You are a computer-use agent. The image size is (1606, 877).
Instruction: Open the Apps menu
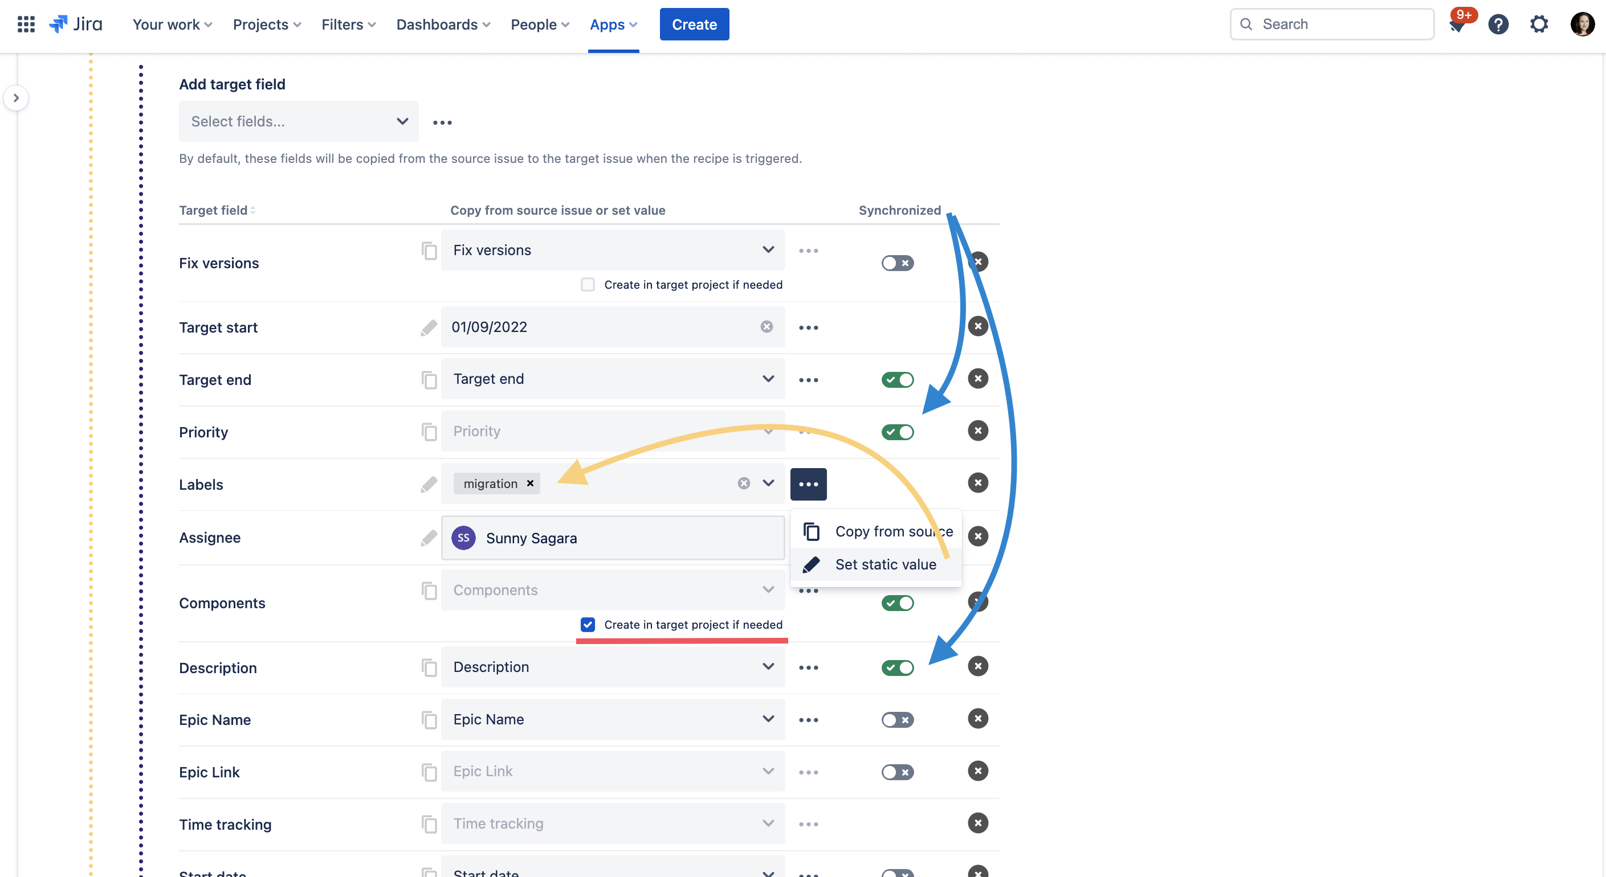click(x=613, y=24)
